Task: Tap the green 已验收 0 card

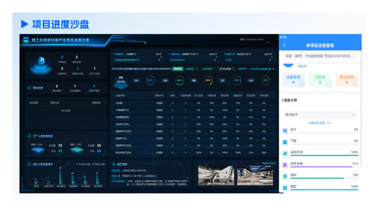Action: (320, 80)
